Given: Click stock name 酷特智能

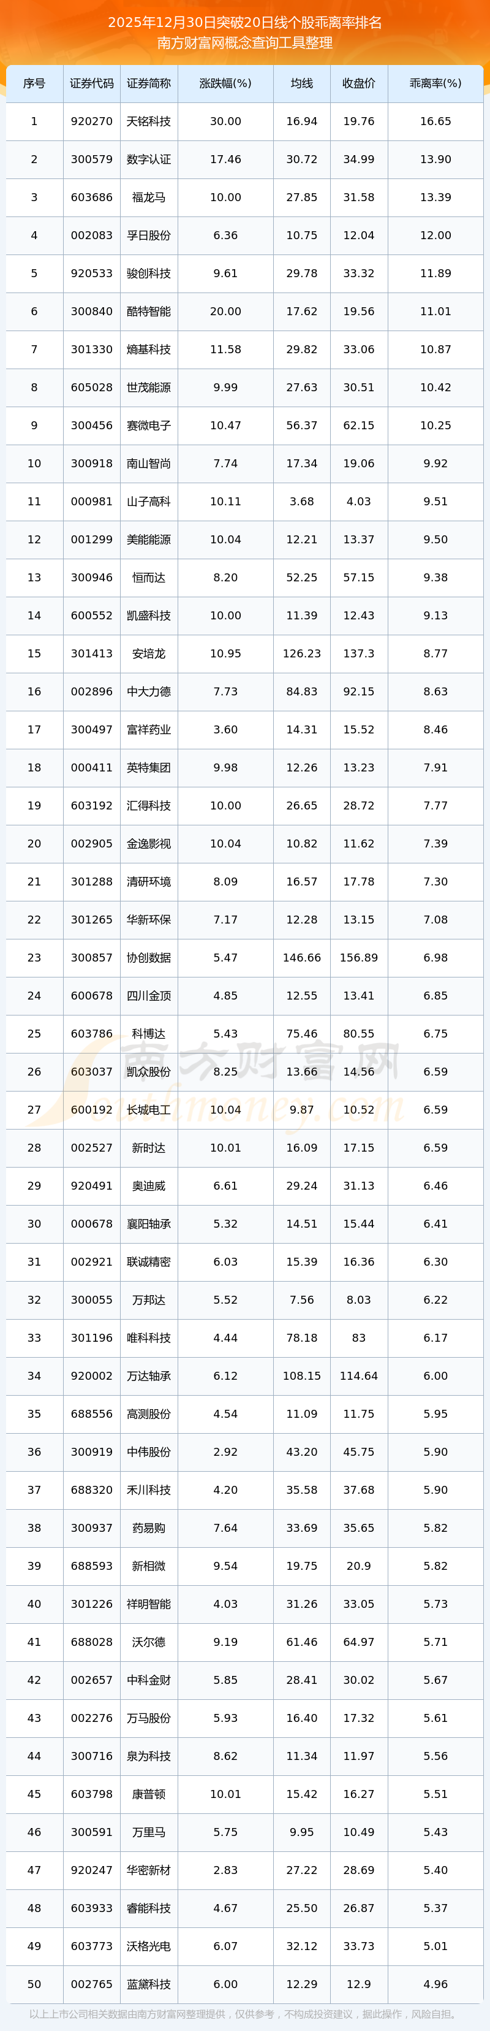Looking at the screenshot, I should pos(149,312).
